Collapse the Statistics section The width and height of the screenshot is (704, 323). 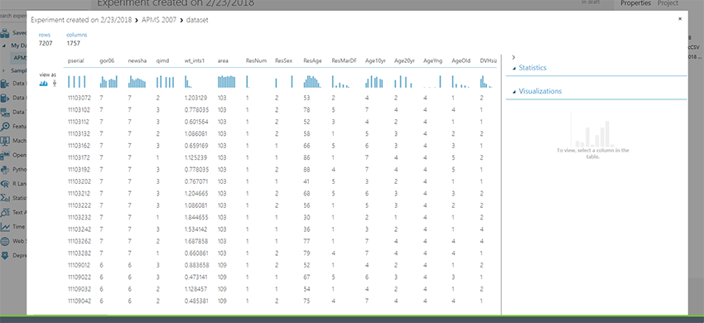pyautogui.click(x=514, y=68)
